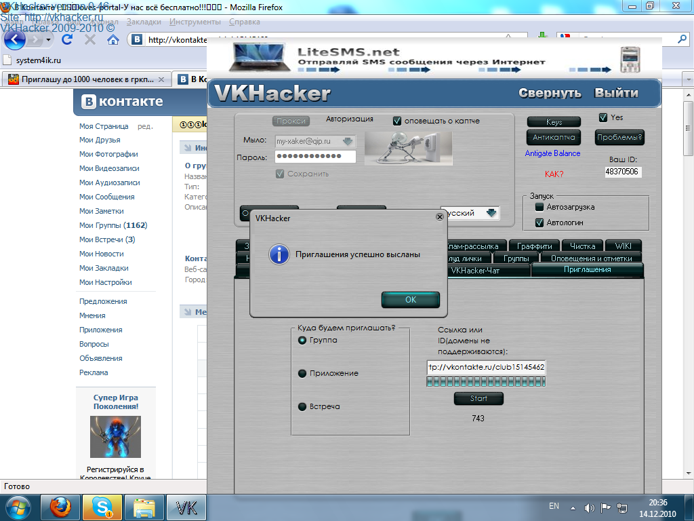This screenshot has width=694, height=521.
Task: Select the Приложение radio button
Action: click(x=302, y=374)
